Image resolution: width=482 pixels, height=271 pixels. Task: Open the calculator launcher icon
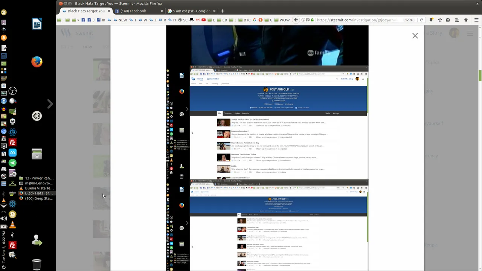(x=4, y=56)
